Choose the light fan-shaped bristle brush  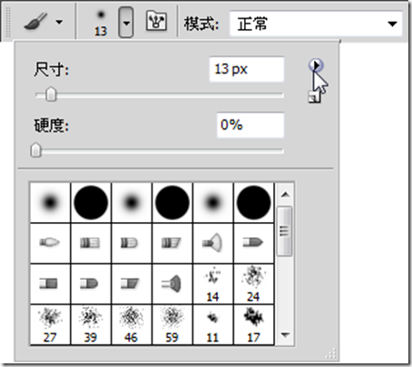pyautogui.click(x=213, y=243)
